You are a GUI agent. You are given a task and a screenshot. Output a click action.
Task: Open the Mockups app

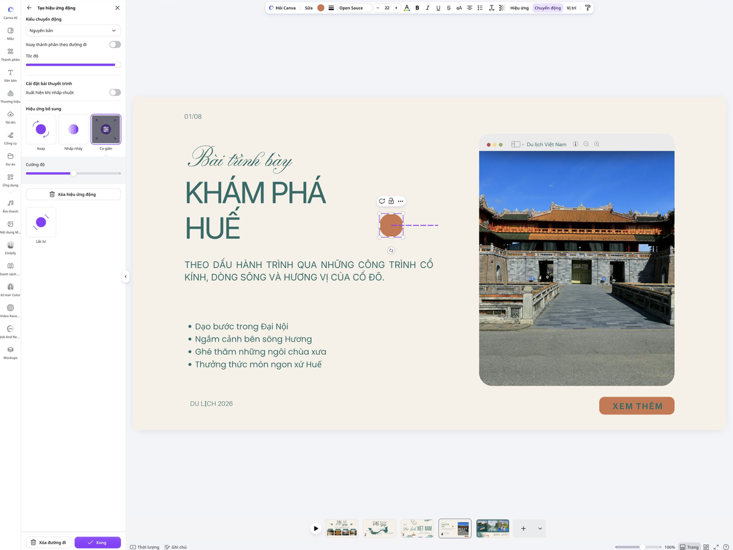(x=10, y=352)
